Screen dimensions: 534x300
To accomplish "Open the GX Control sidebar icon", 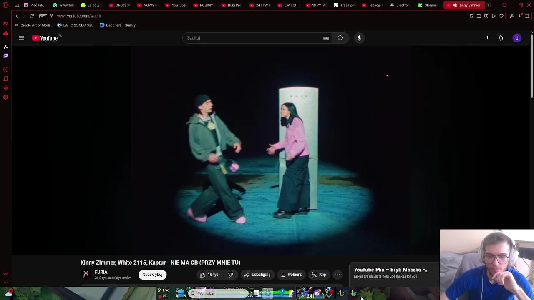I will (x=5, y=88).
